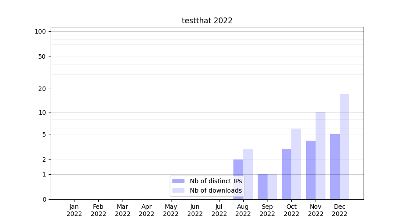Select the Apr 2022 x-axis label
This screenshot has height=224, width=404.
[x=147, y=210]
